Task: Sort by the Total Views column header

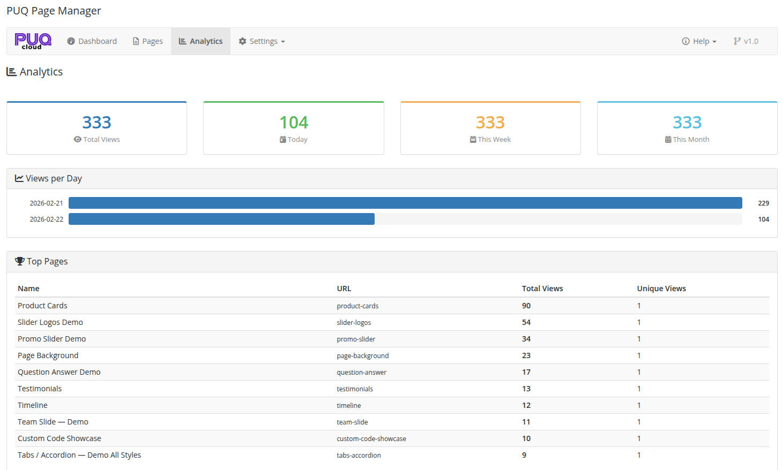Action: tap(542, 288)
